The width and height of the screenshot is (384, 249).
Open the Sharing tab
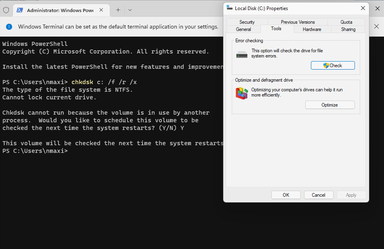pyautogui.click(x=348, y=29)
